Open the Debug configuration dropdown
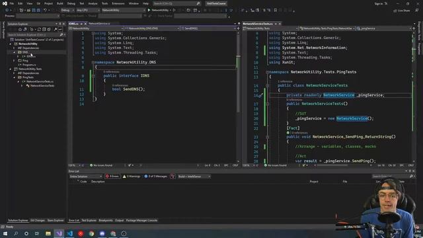423x238 pixels. pyautogui.click(x=67, y=11)
